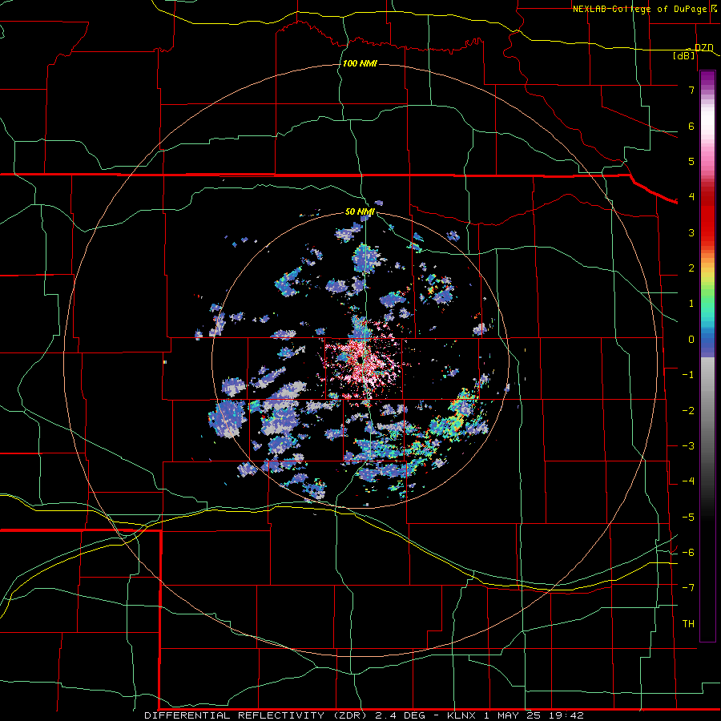Click the 1 value on the dB scale
Screen dimensions: 721x721
tap(691, 304)
